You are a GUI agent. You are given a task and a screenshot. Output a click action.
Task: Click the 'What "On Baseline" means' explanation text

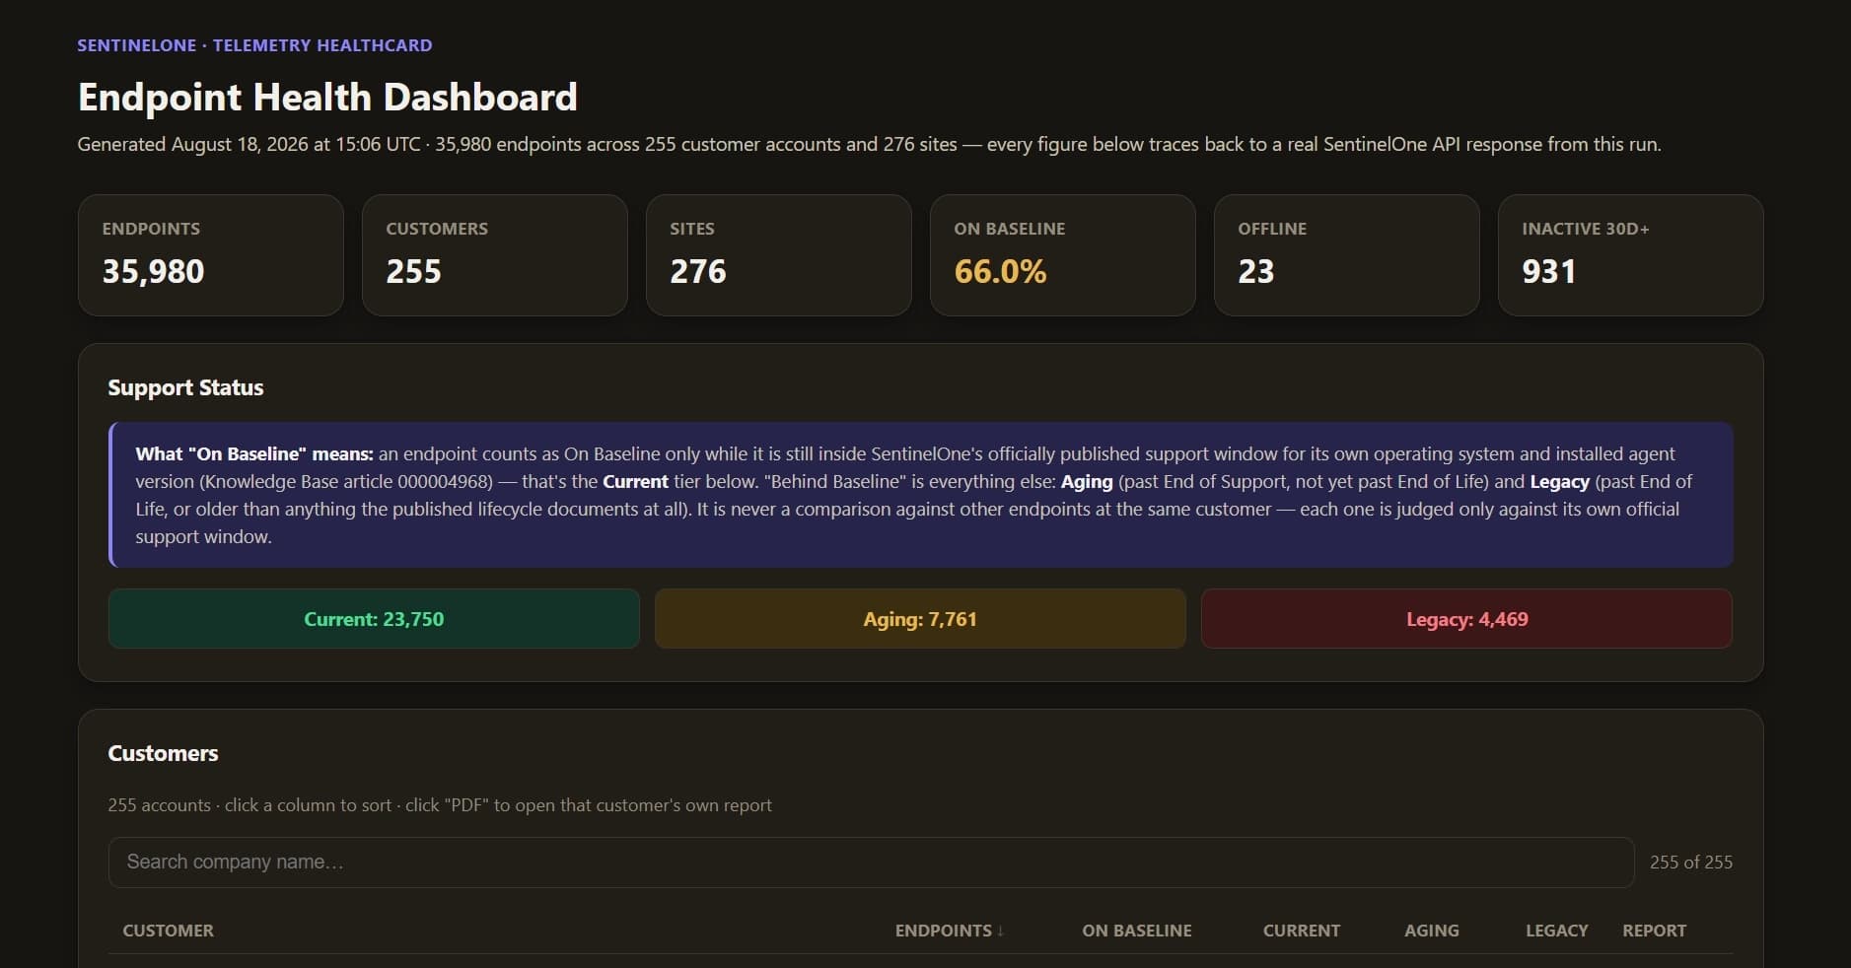pos(920,495)
